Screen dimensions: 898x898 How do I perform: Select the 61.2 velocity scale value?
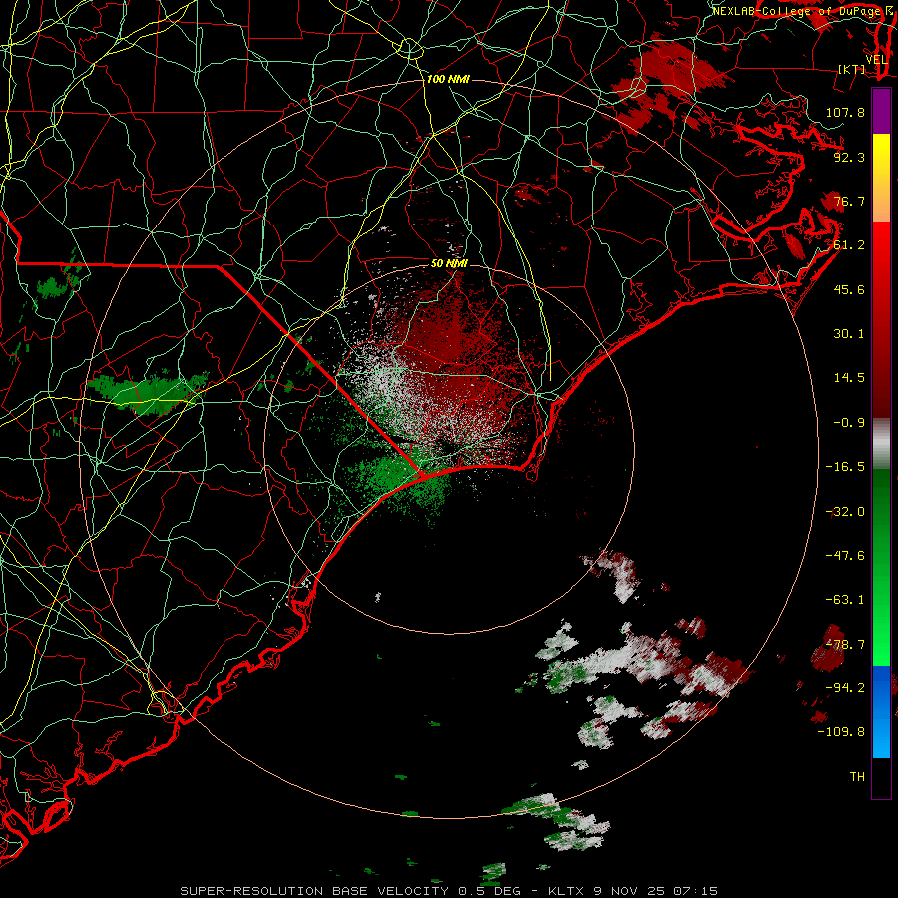[x=849, y=245]
